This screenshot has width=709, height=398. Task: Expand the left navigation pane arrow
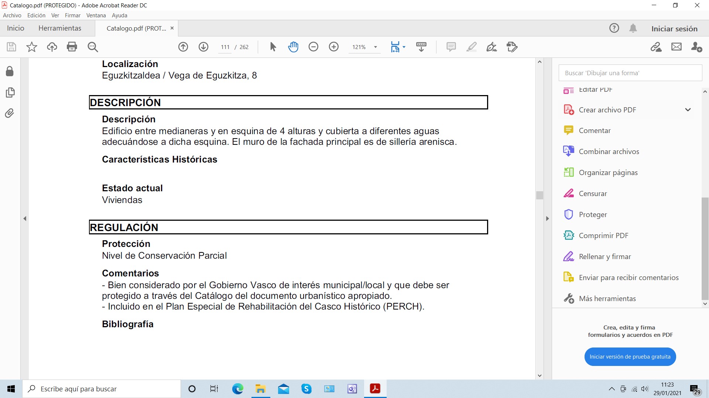click(25, 219)
